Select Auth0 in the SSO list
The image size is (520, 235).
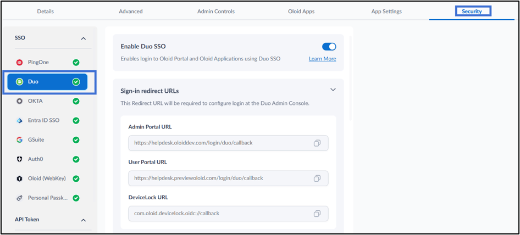[x=47, y=159]
